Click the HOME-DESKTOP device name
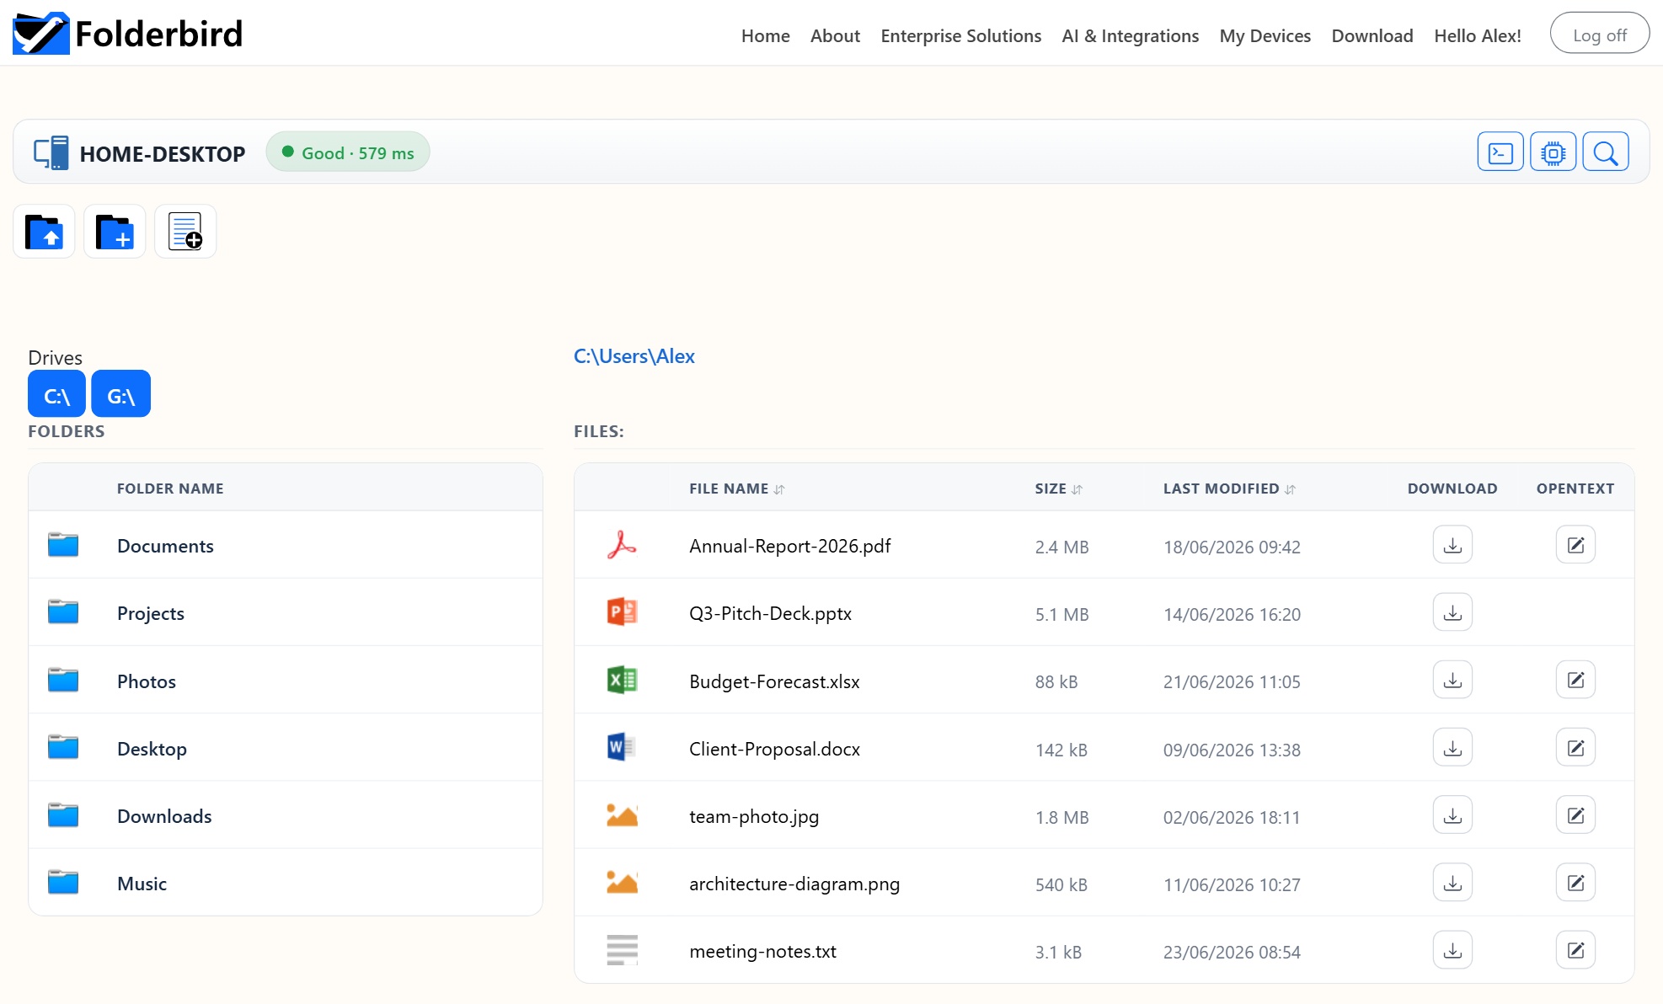This screenshot has height=1004, width=1663. [x=163, y=154]
